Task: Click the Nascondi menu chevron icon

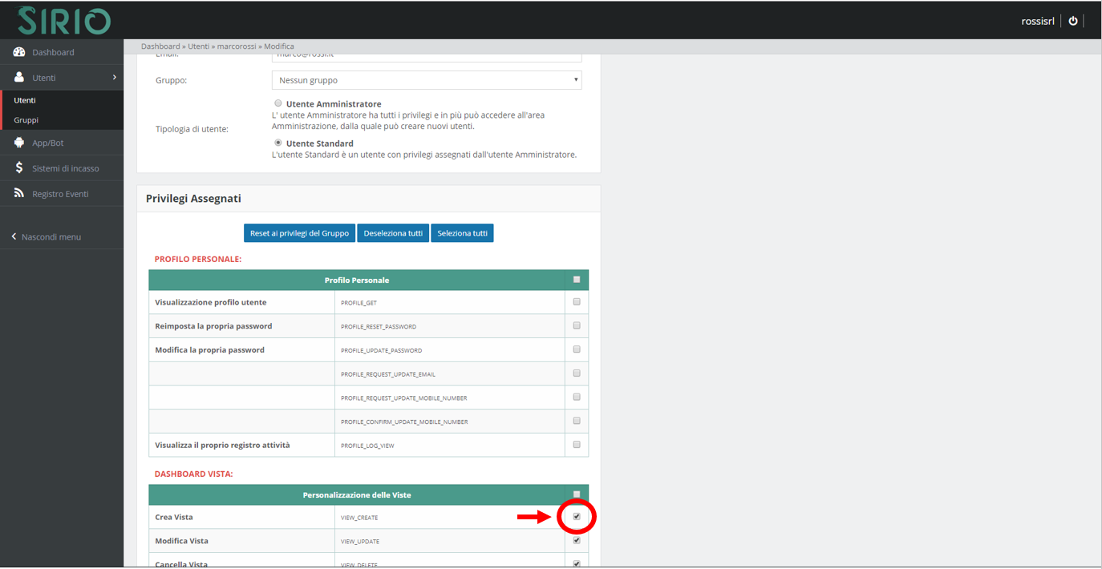Action: click(x=14, y=237)
